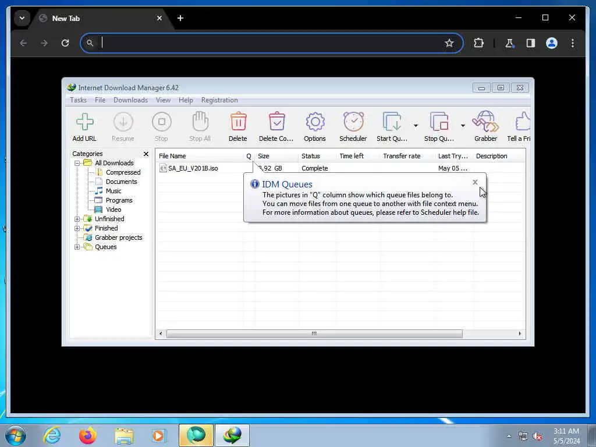
Task: Open Stop Queue dropdown arrow
Action: tap(463, 126)
